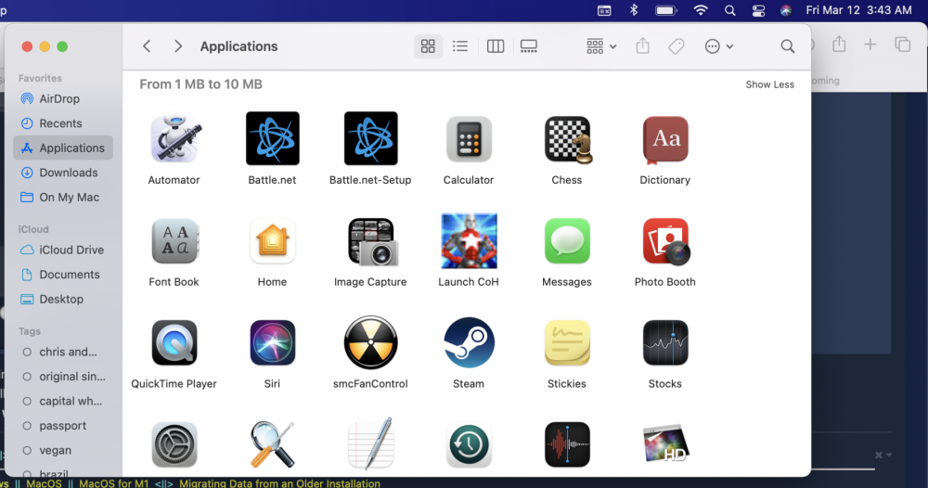The image size is (928, 488).
Task: Click the Finder search magnifier
Action: tap(787, 46)
